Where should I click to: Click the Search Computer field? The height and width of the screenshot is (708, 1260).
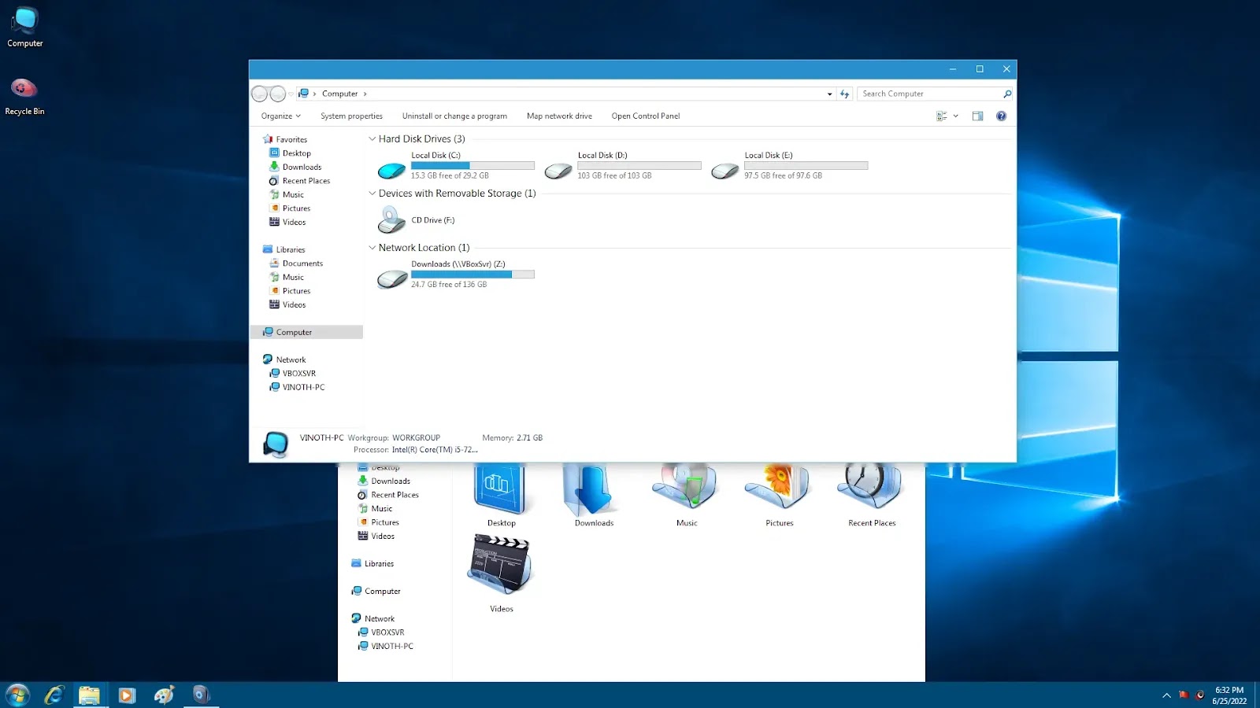(934, 94)
